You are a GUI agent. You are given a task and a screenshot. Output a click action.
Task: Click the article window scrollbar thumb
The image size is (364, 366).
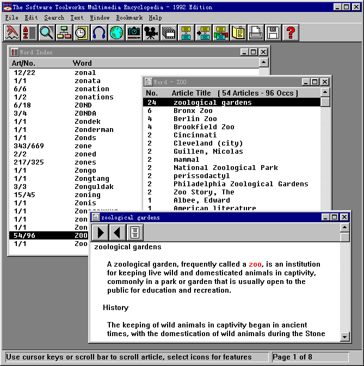point(345,237)
